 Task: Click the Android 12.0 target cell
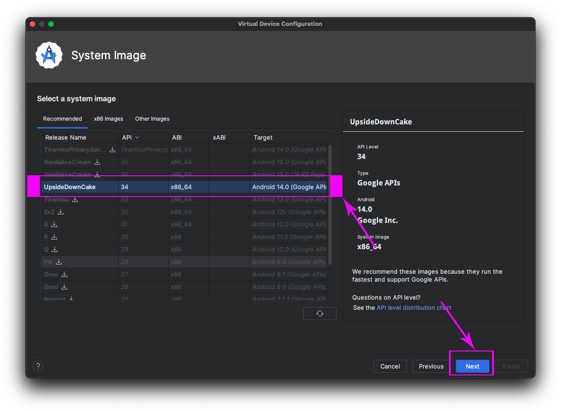click(288, 225)
